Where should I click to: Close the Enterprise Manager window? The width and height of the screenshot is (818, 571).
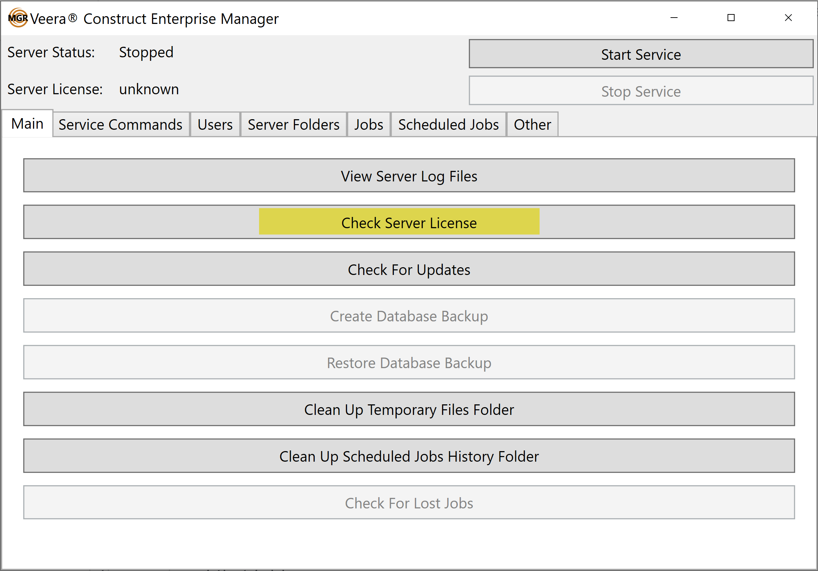click(788, 18)
